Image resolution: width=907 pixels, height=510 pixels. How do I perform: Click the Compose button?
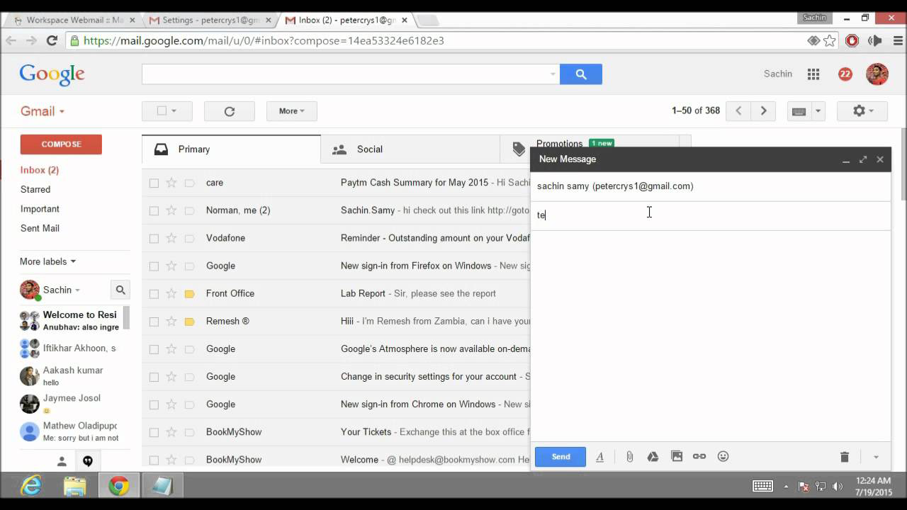[61, 143]
